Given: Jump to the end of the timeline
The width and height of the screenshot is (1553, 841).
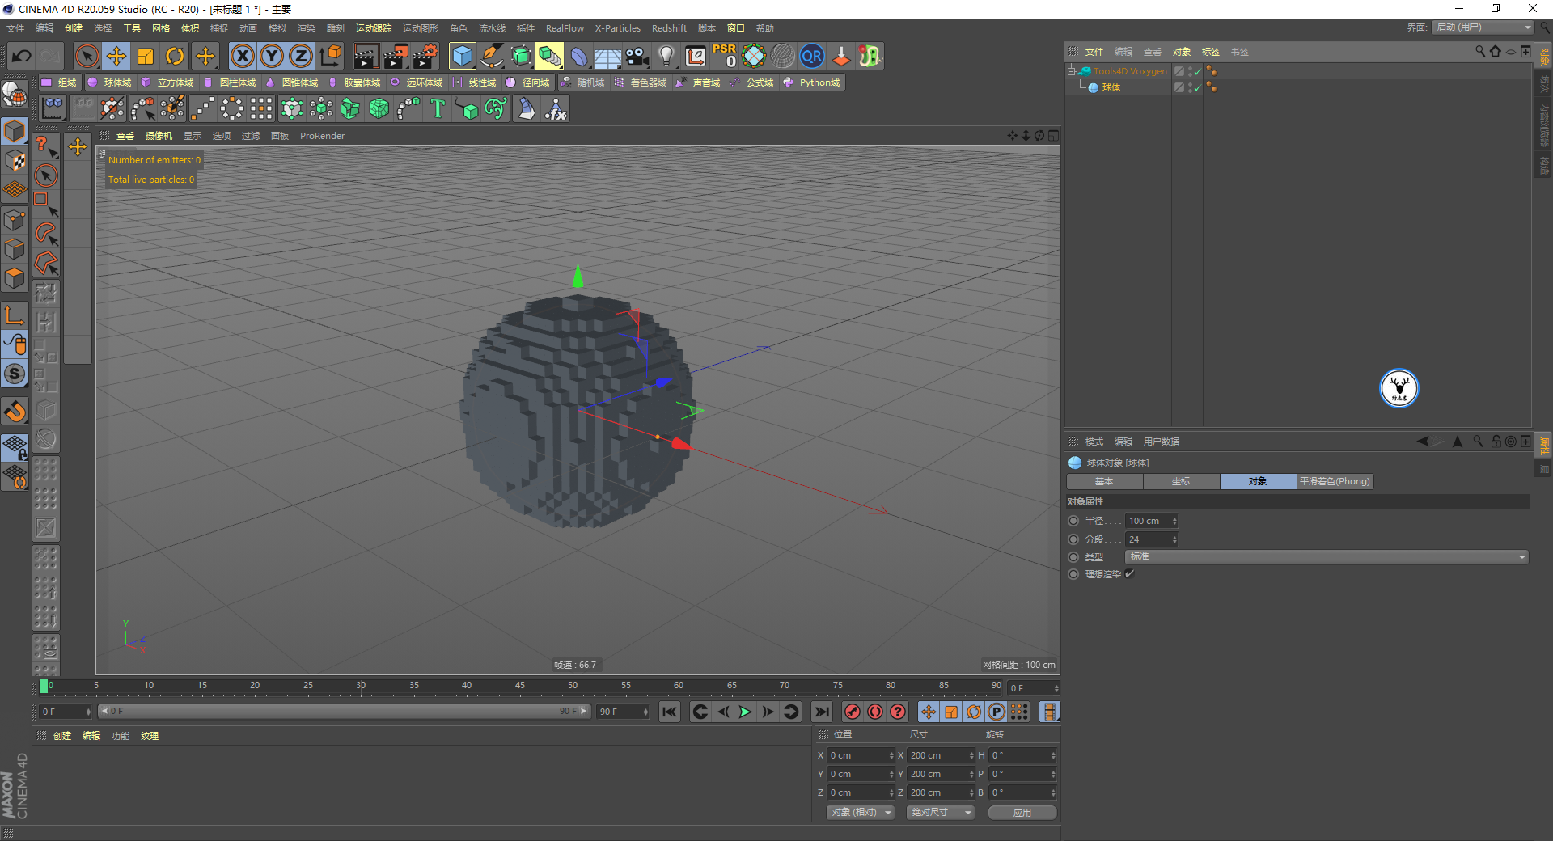Looking at the screenshot, I should 822,712.
